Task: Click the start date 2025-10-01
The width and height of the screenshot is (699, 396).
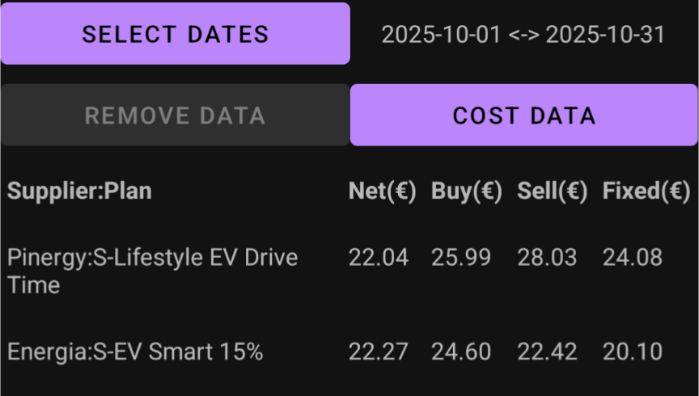Action: [x=441, y=35]
